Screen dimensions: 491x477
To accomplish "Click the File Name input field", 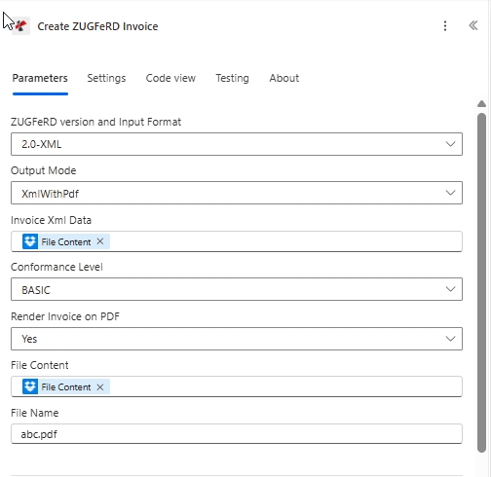I will click(237, 434).
